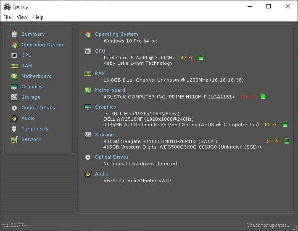Click the v1.32.774 version label
The image size is (298, 231).
15,225
